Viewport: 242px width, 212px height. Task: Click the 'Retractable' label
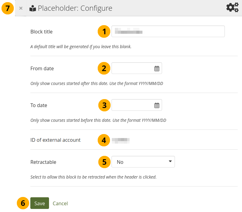click(43, 162)
